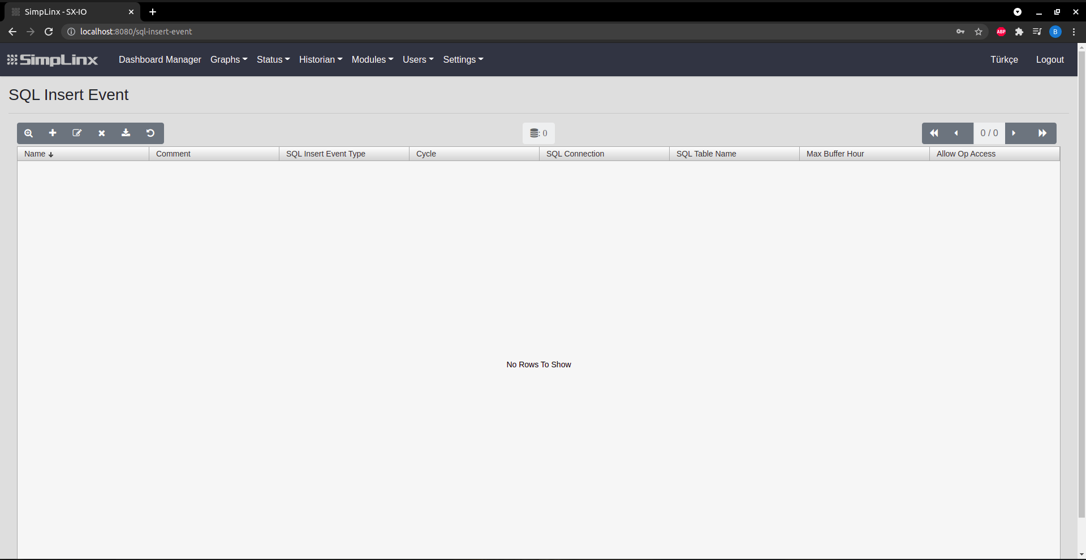Expand the Settings dropdown menu
1086x560 pixels.
(x=463, y=60)
